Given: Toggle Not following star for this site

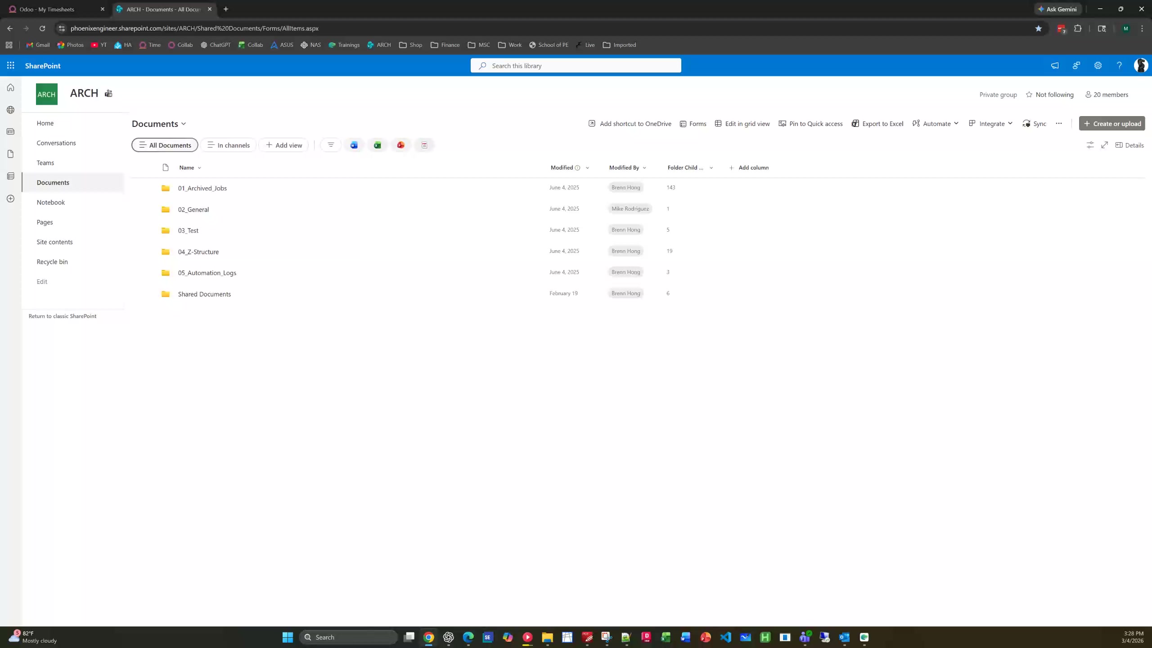Looking at the screenshot, I should point(1049,94).
